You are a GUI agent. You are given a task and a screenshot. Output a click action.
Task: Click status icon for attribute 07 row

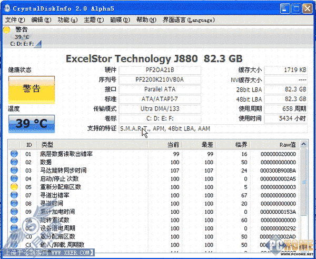pyautogui.click(x=14, y=195)
